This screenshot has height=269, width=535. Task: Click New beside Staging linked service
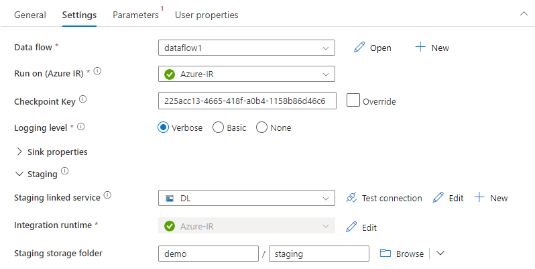pyautogui.click(x=491, y=198)
